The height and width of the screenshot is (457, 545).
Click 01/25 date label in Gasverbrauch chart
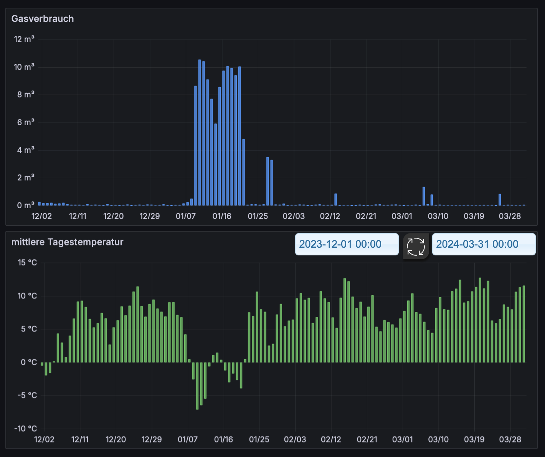pyautogui.click(x=258, y=216)
